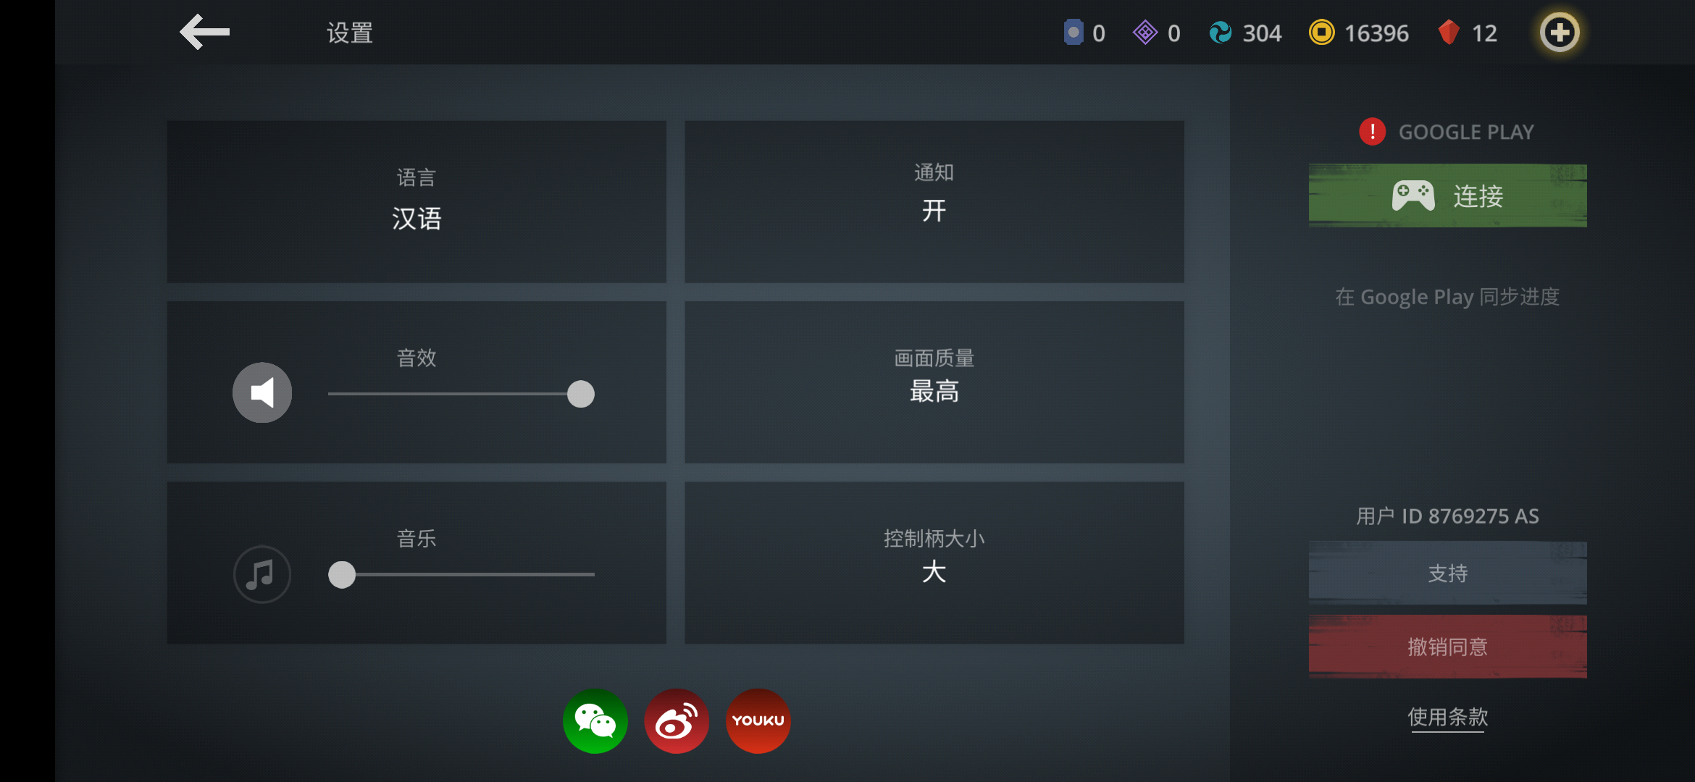Screen dimensions: 1695x782
Task: Open 支持 support
Action: (1447, 573)
